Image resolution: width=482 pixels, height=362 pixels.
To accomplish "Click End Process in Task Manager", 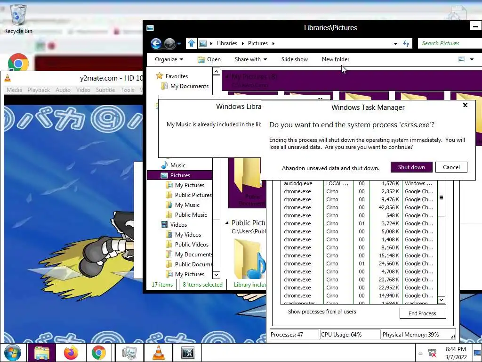I will (422, 313).
